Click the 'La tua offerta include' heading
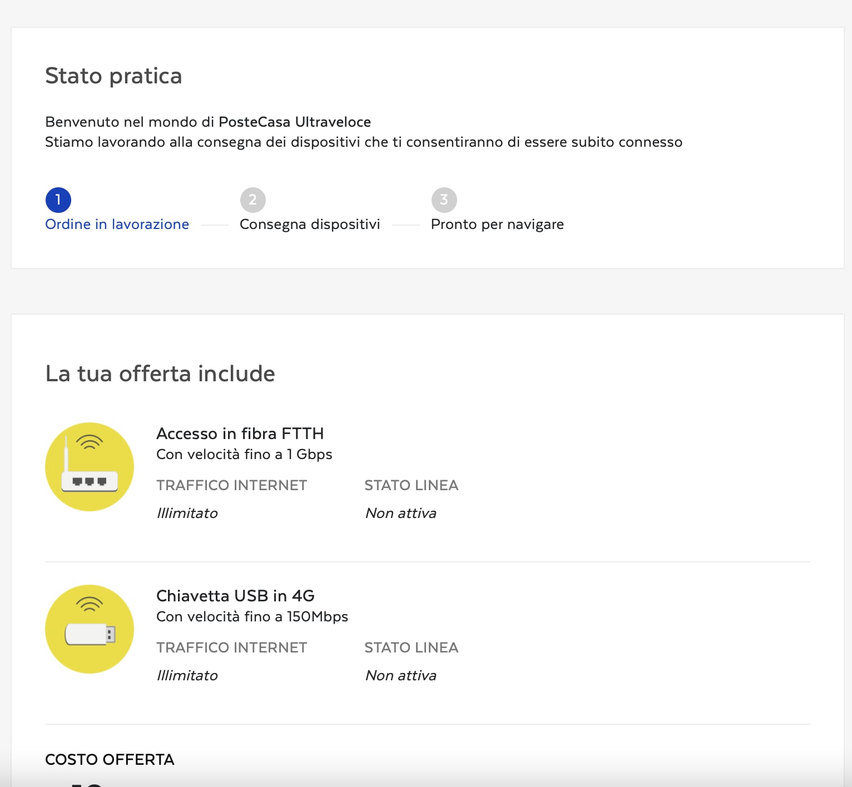852x787 pixels. (160, 374)
